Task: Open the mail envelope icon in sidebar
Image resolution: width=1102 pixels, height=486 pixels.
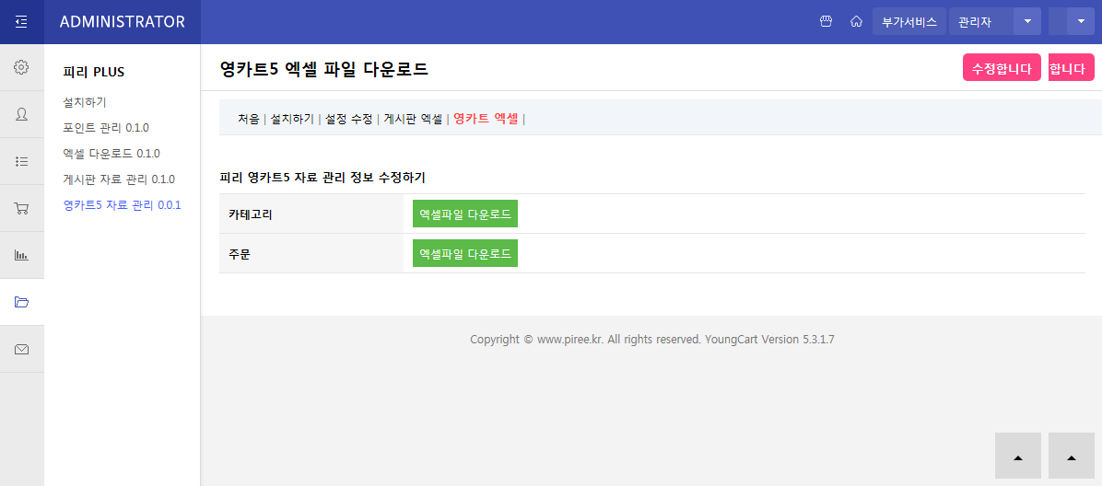Action: (21, 349)
